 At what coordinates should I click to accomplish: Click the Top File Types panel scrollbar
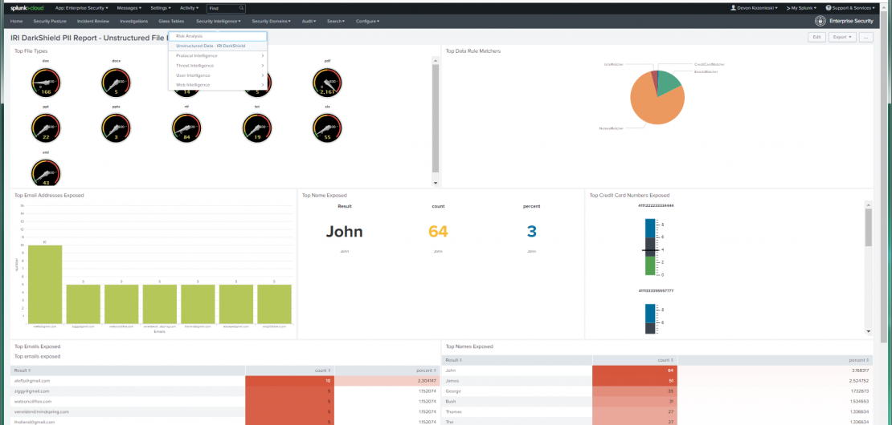click(436, 118)
